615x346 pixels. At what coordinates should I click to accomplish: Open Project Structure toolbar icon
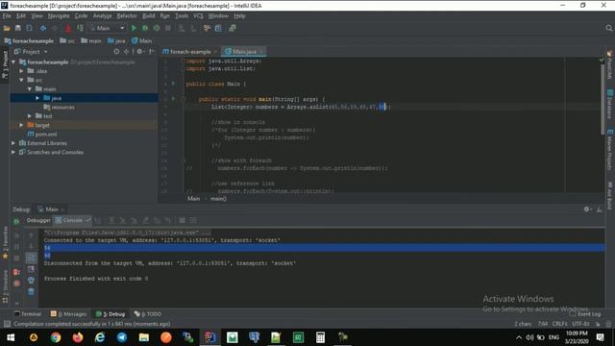click(218, 28)
